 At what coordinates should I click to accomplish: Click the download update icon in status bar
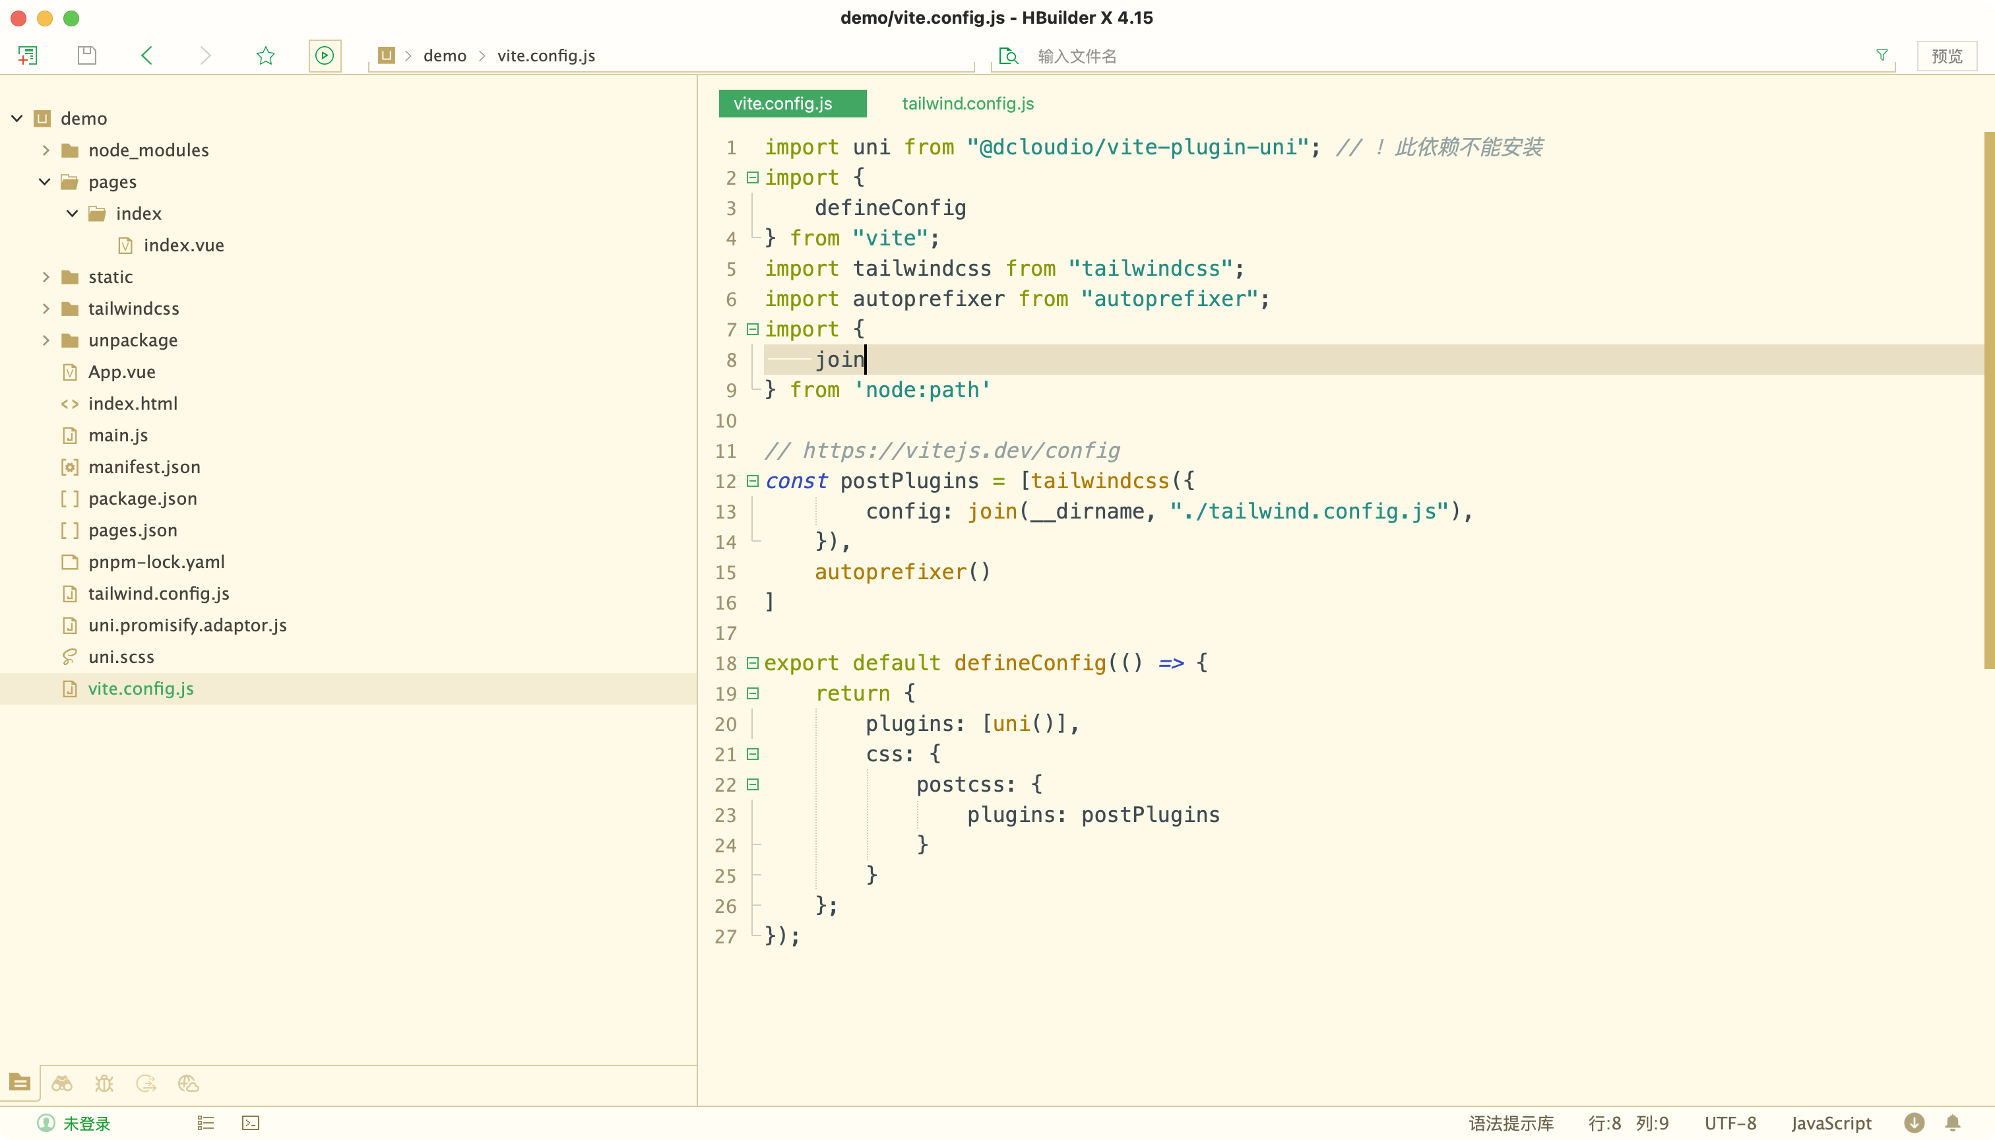pos(1915,1123)
